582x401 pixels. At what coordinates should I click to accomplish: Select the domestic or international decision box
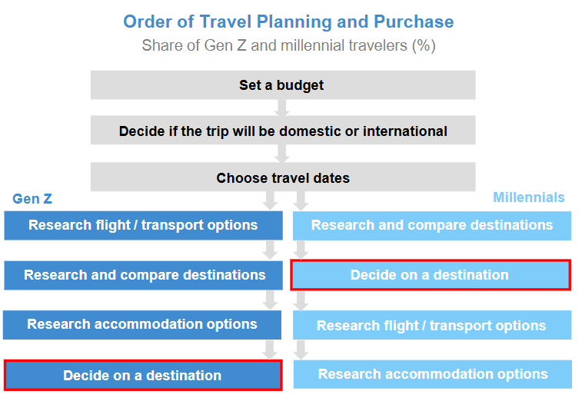[282, 131]
